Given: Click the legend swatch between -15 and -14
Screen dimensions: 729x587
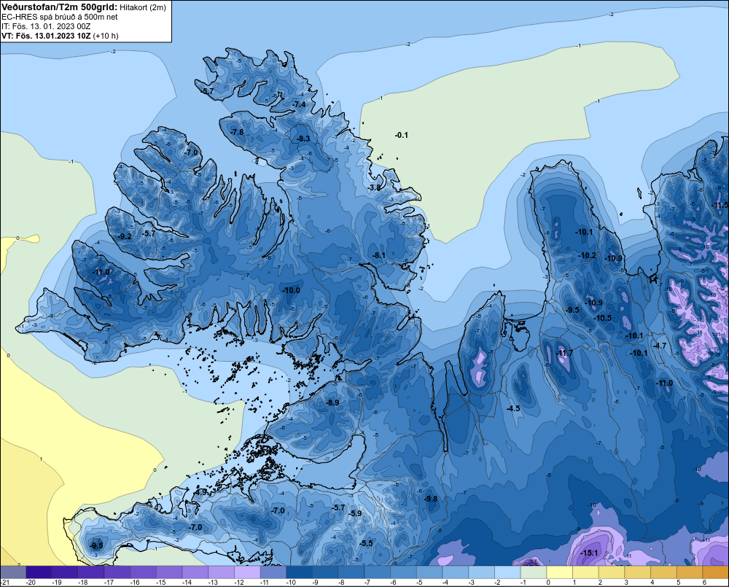Looking at the screenshot, I should point(169,572).
